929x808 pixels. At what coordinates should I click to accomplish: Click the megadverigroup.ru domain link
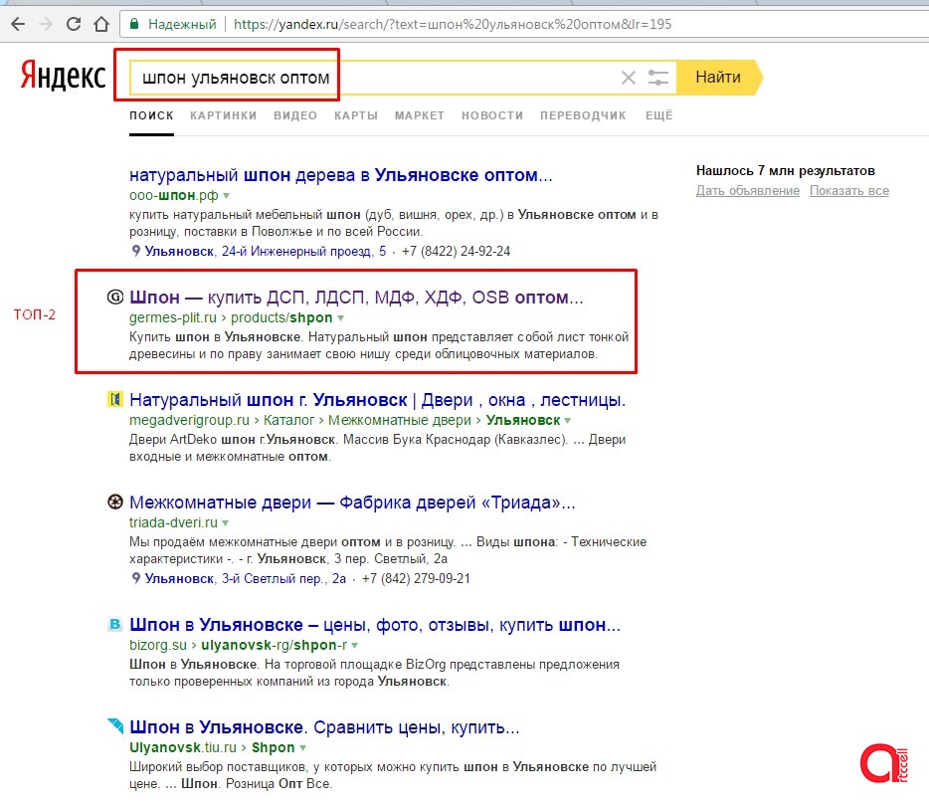(x=189, y=420)
